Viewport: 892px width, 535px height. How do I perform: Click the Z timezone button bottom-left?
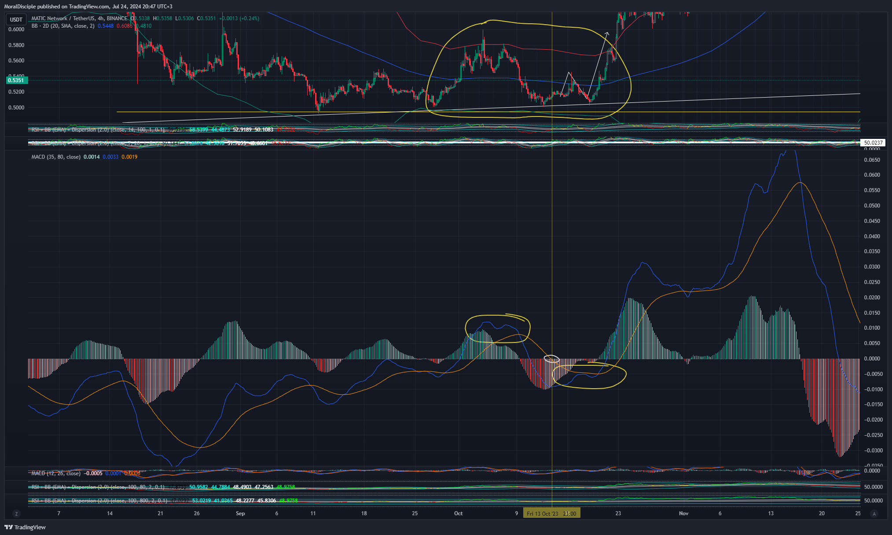click(17, 513)
